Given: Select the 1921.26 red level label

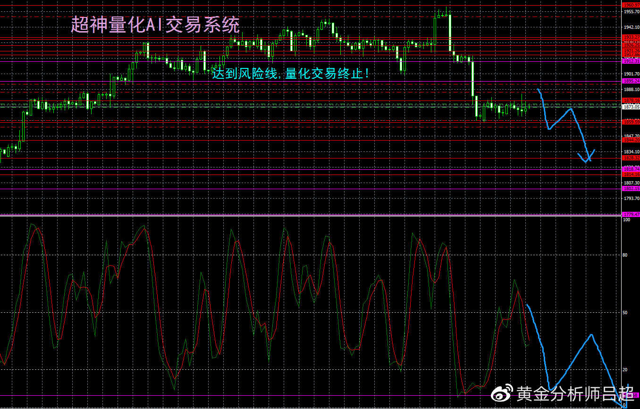Looking at the screenshot, I should pyautogui.click(x=631, y=50).
